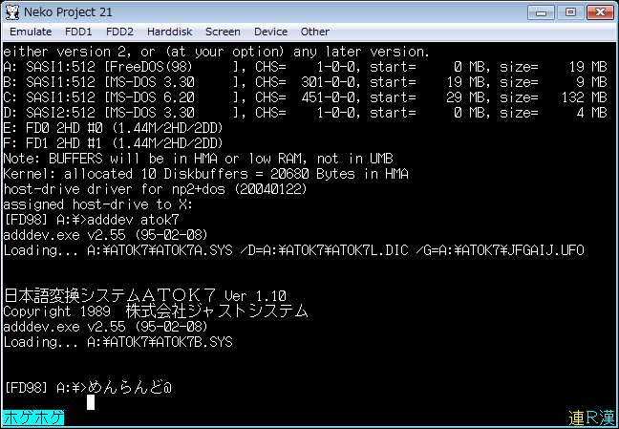The height and width of the screenshot is (429, 619).
Task: Click the 'F: FD1 2HD #1' line
Action: pyautogui.click(x=113, y=143)
